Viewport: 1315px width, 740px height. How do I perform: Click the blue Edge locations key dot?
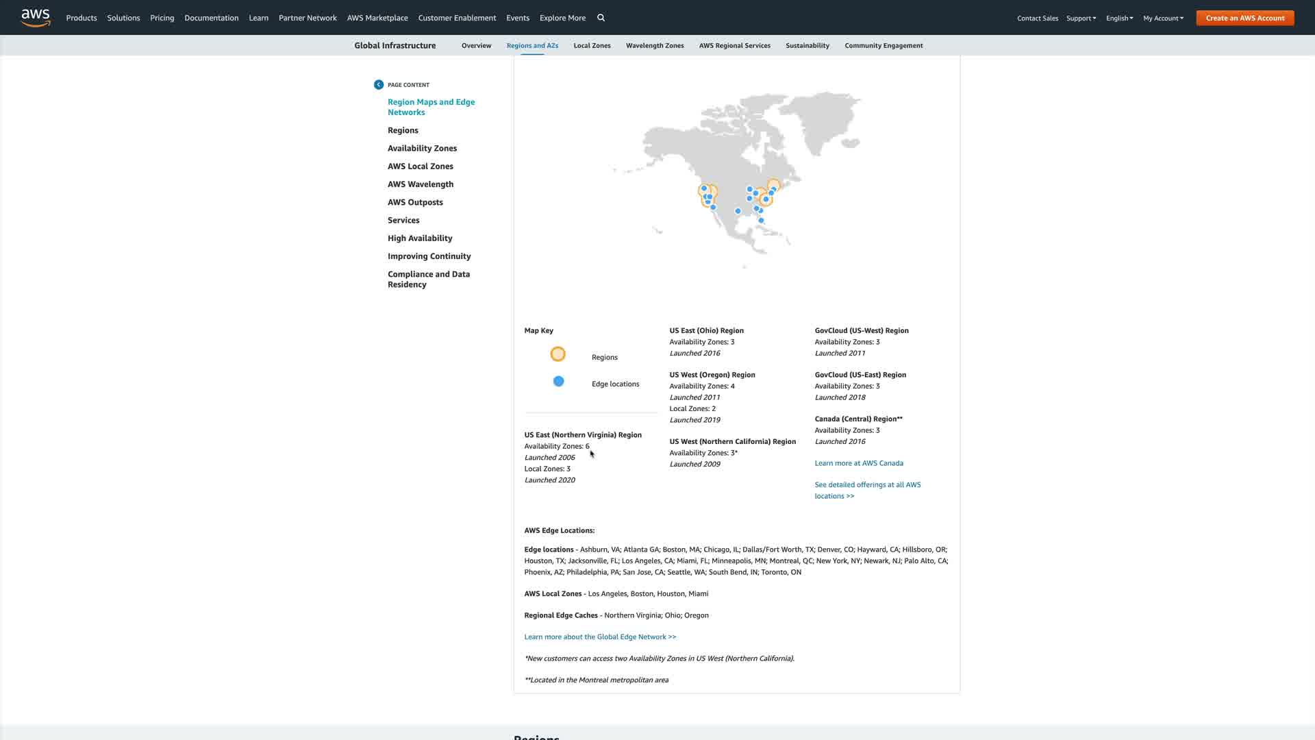[x=558, y=382]
